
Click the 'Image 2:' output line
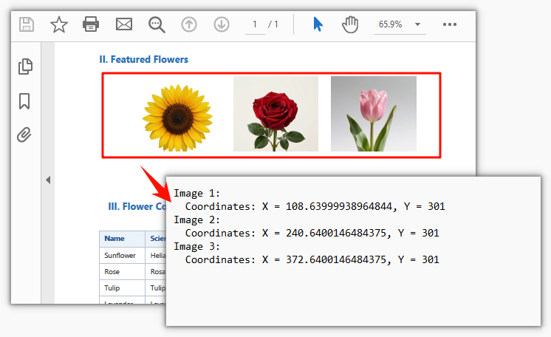[x=196, y=219]
